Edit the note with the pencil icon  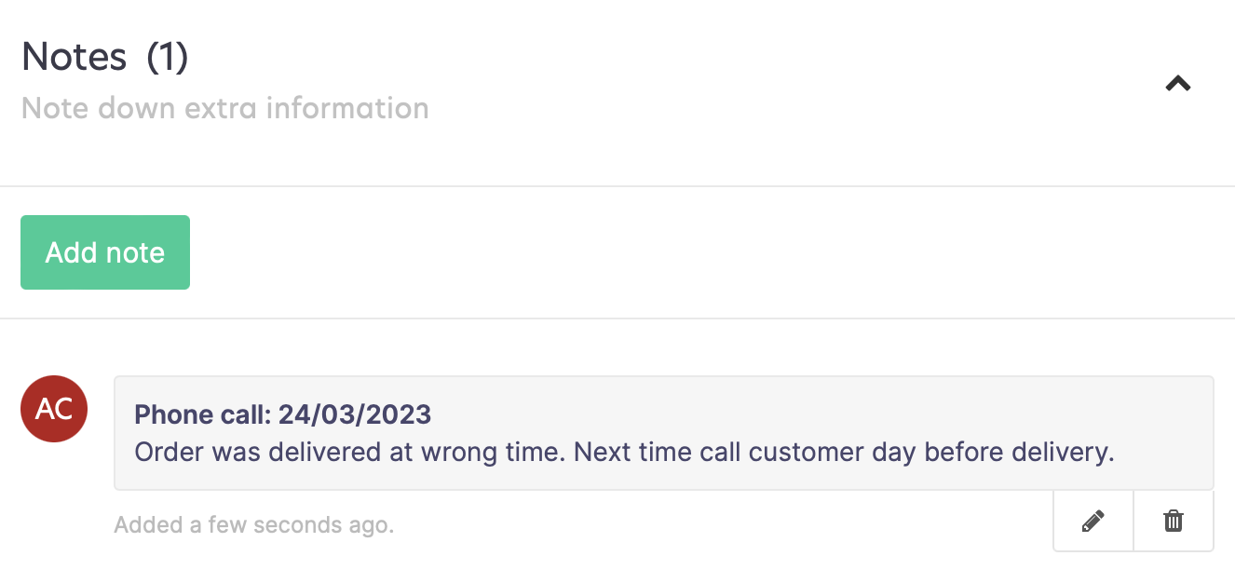pos(1093,522)
